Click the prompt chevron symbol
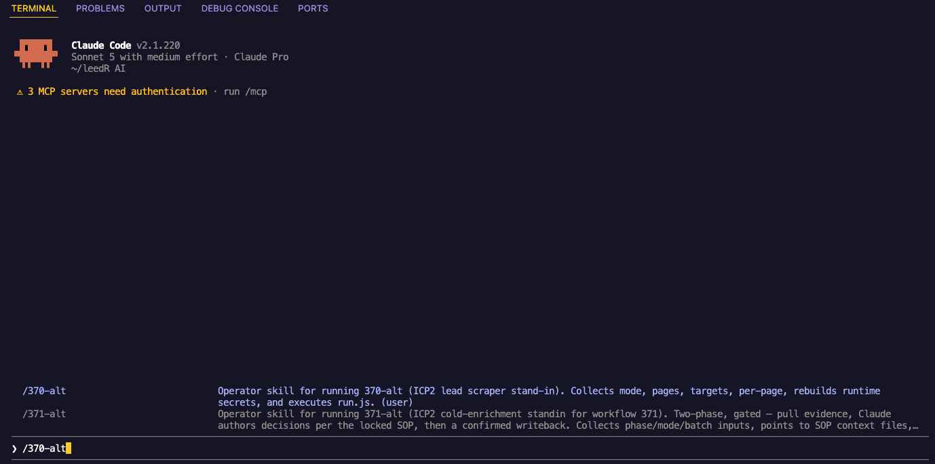The width and height of the screenshot is (935, 464). point(14,448)
